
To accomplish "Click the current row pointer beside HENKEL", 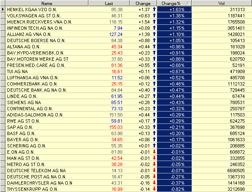I will (3, 9).
